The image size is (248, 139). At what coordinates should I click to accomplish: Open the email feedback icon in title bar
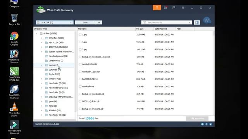165,8
